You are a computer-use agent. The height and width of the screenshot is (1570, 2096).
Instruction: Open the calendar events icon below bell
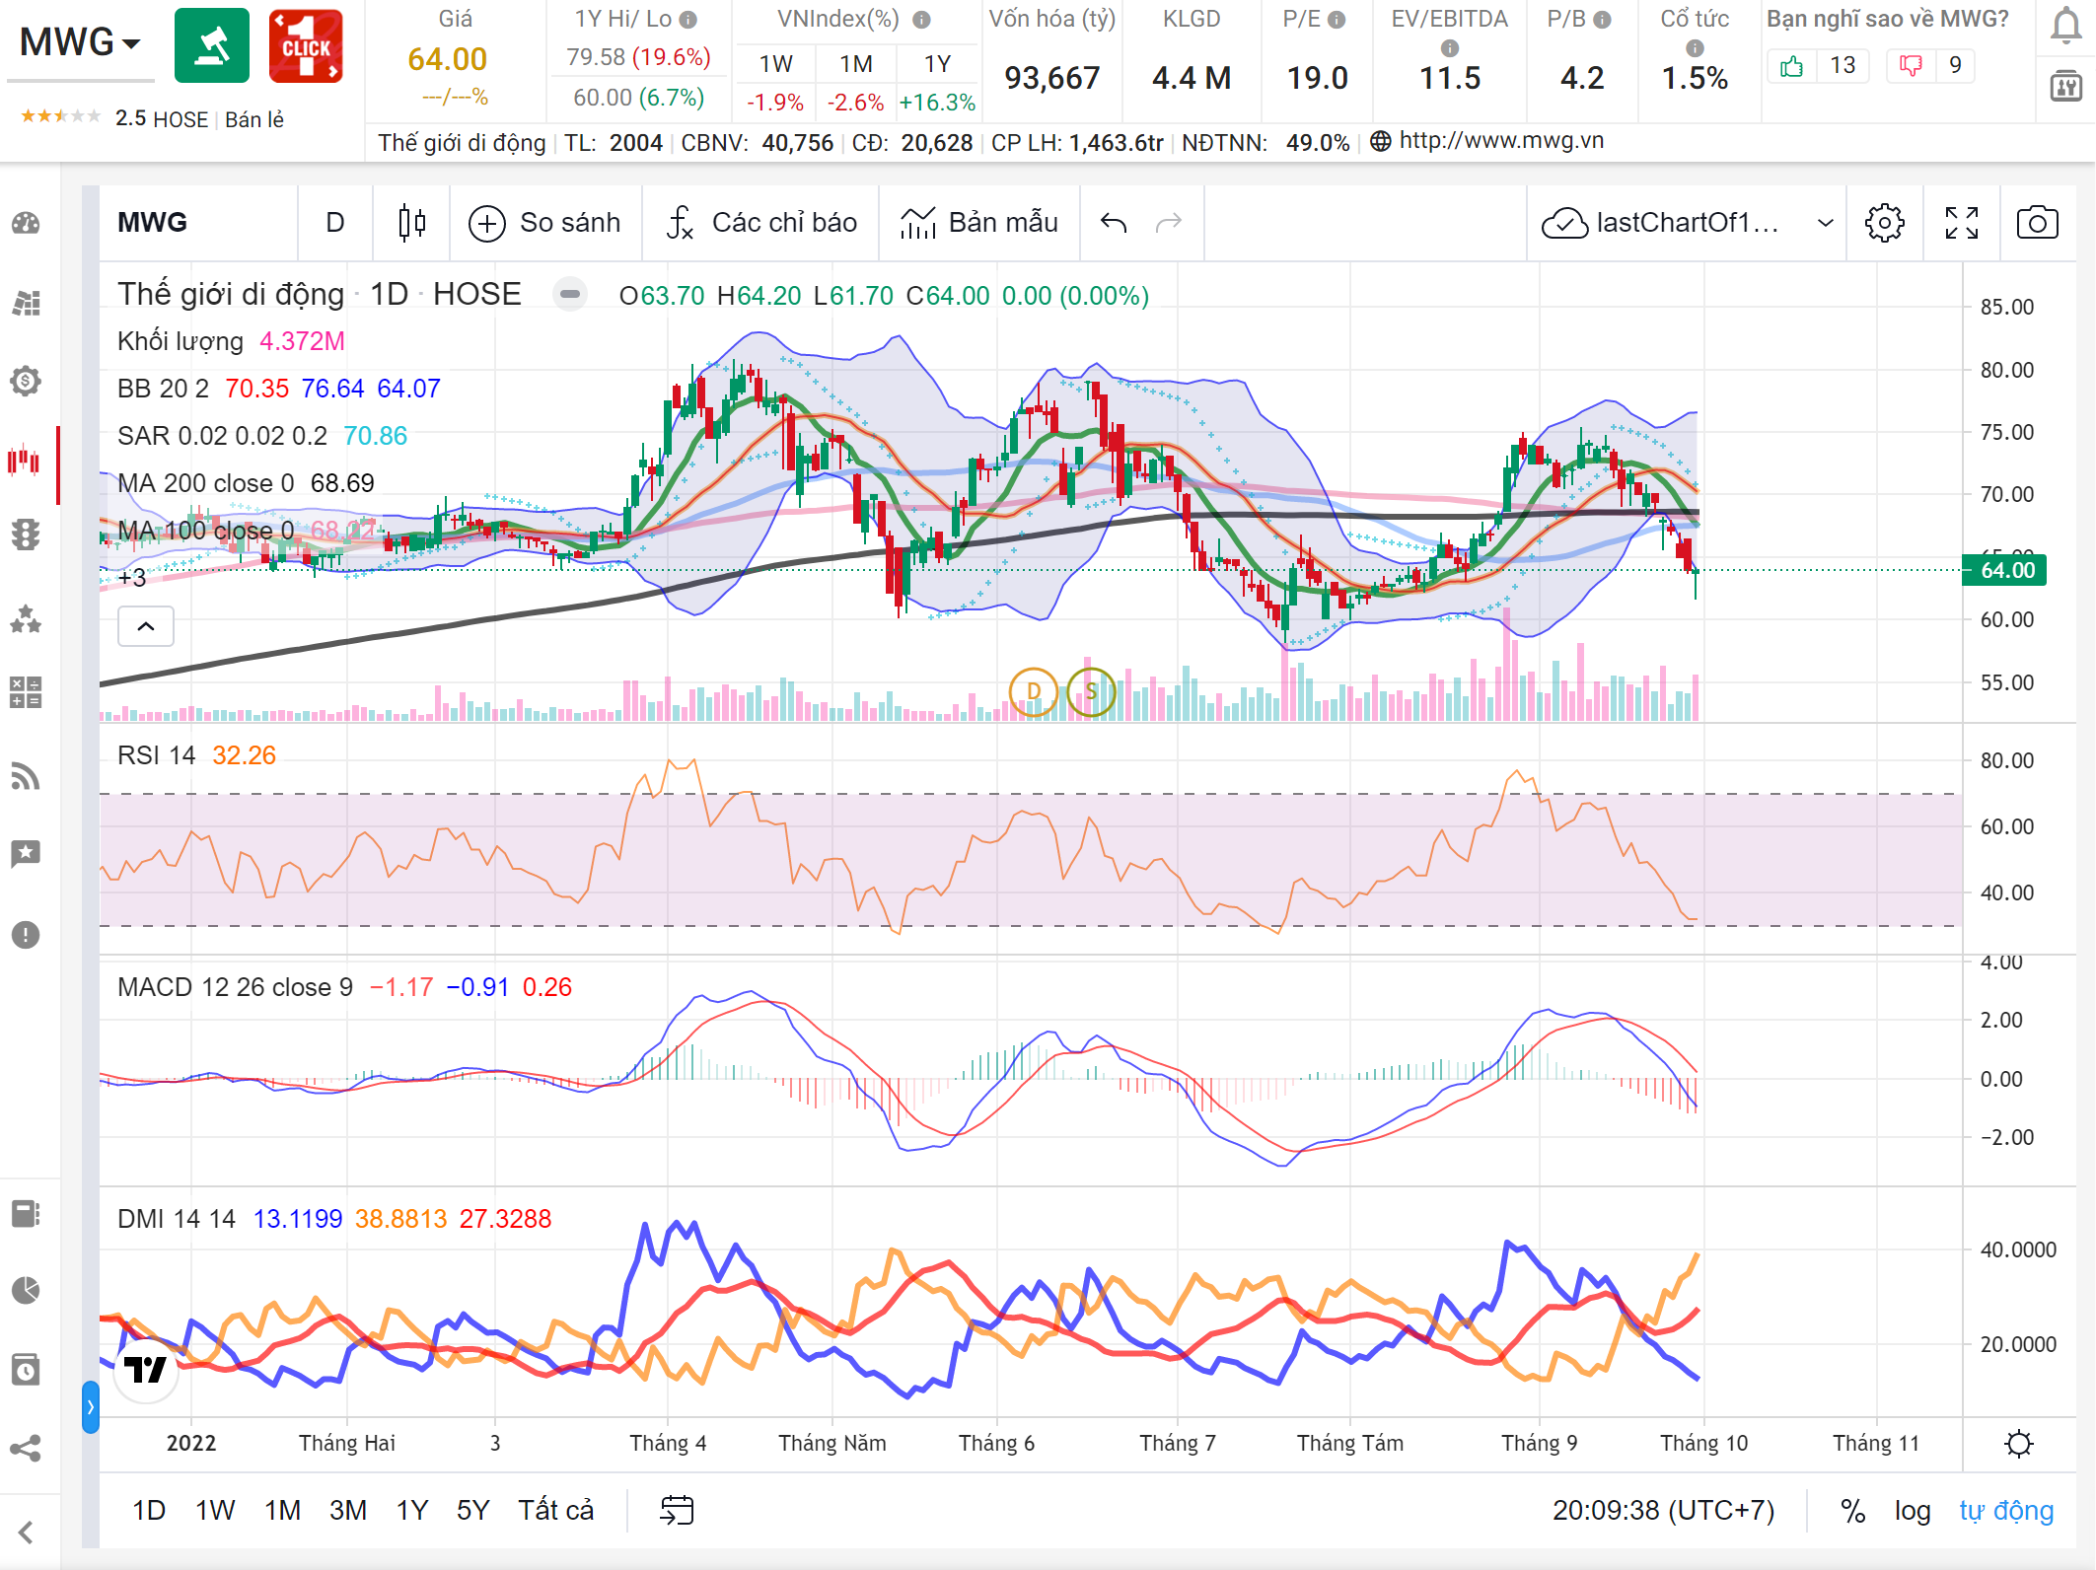pyautogui.click(x=2065, y=86)
